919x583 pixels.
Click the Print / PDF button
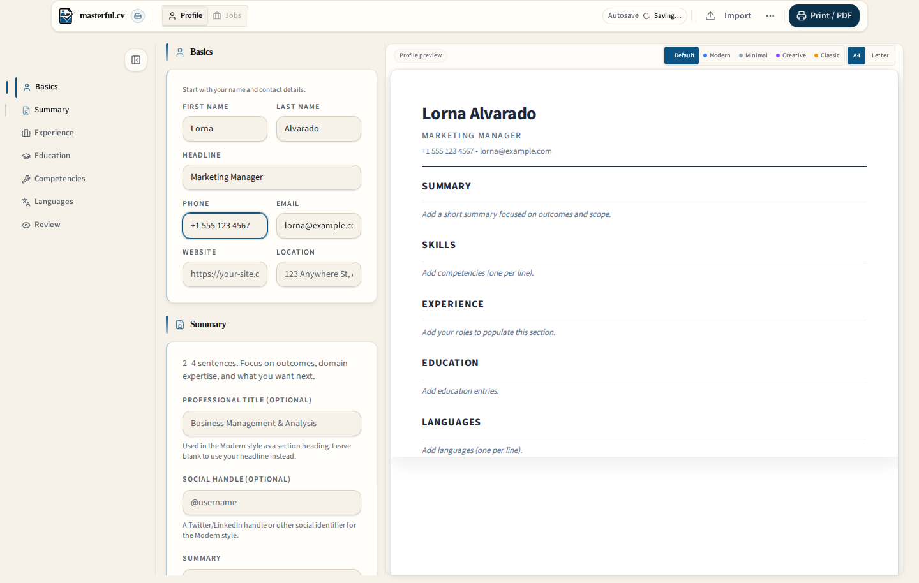(x=824, y=16)
